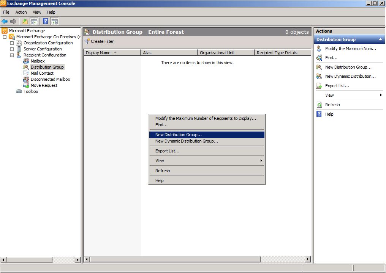Choose Find in the context menu
The height and width of the screenshot is (273, 386).
[x=207, y=125]
